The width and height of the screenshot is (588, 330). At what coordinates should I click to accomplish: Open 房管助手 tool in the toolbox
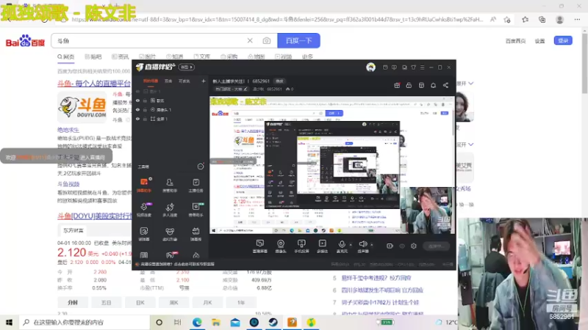170,185
